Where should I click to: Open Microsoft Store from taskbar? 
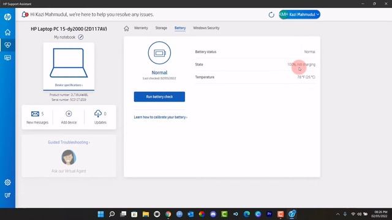[x=134, y=214]
